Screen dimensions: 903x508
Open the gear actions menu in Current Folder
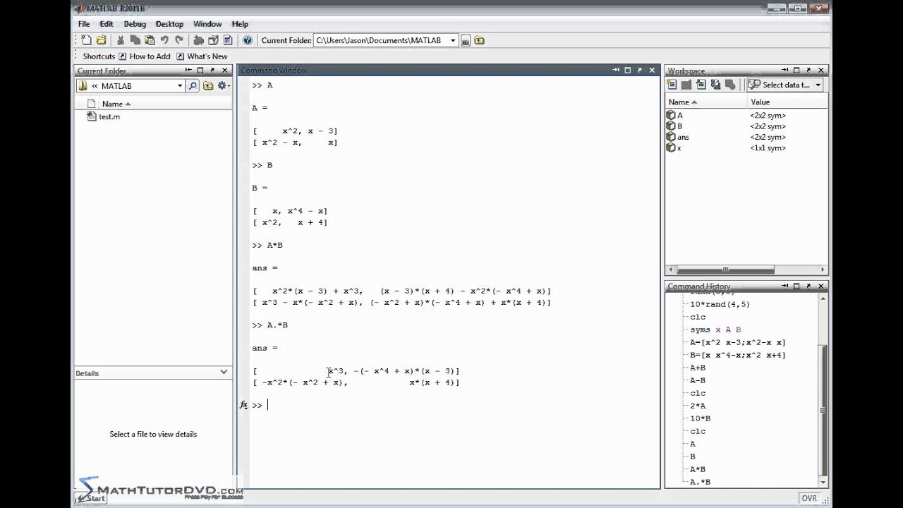click(x=223, y=86)
